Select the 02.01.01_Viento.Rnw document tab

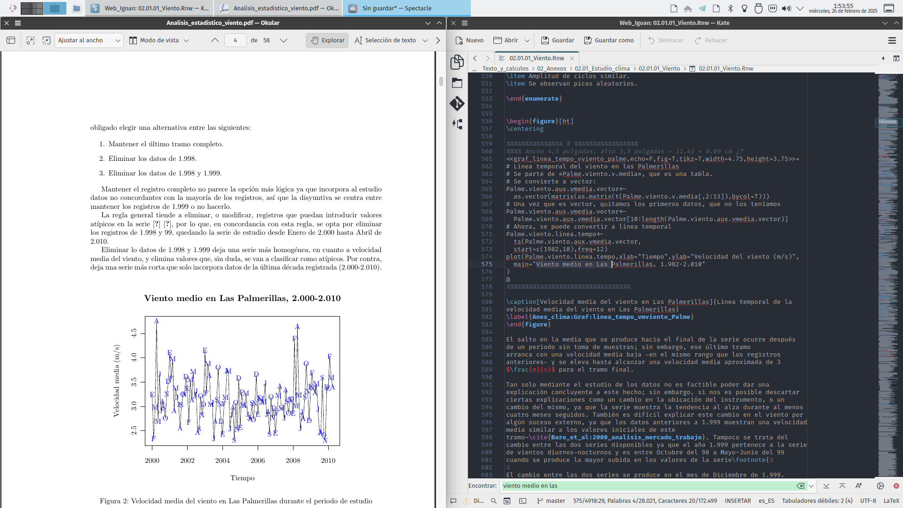click(536, 58)
